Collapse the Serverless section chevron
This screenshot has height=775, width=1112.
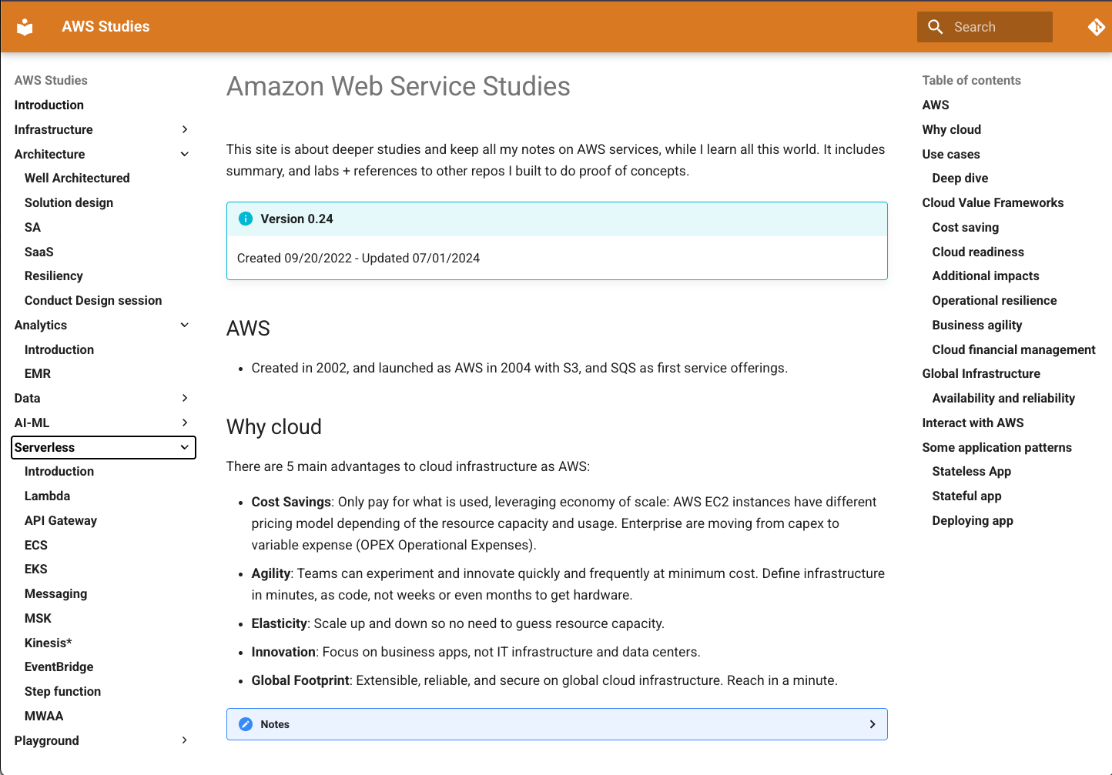point(185,447)
